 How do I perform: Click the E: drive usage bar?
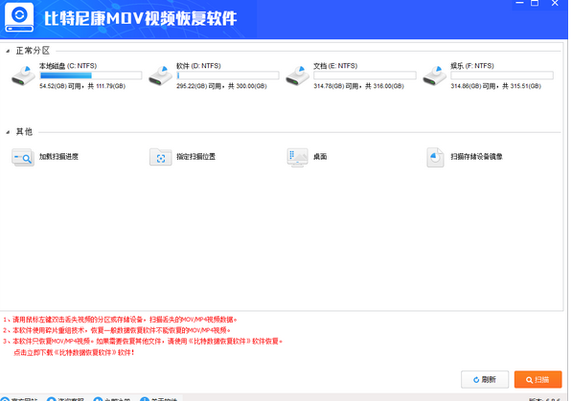pos(365,76)
